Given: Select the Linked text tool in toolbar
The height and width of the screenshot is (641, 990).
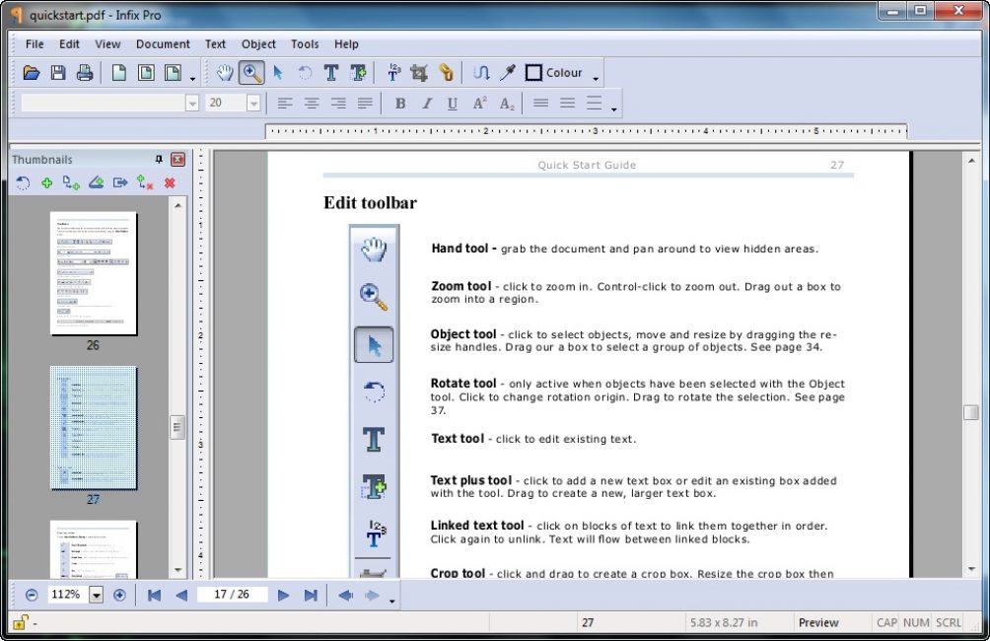Looking at the screenshot, I should click(393, 73).
